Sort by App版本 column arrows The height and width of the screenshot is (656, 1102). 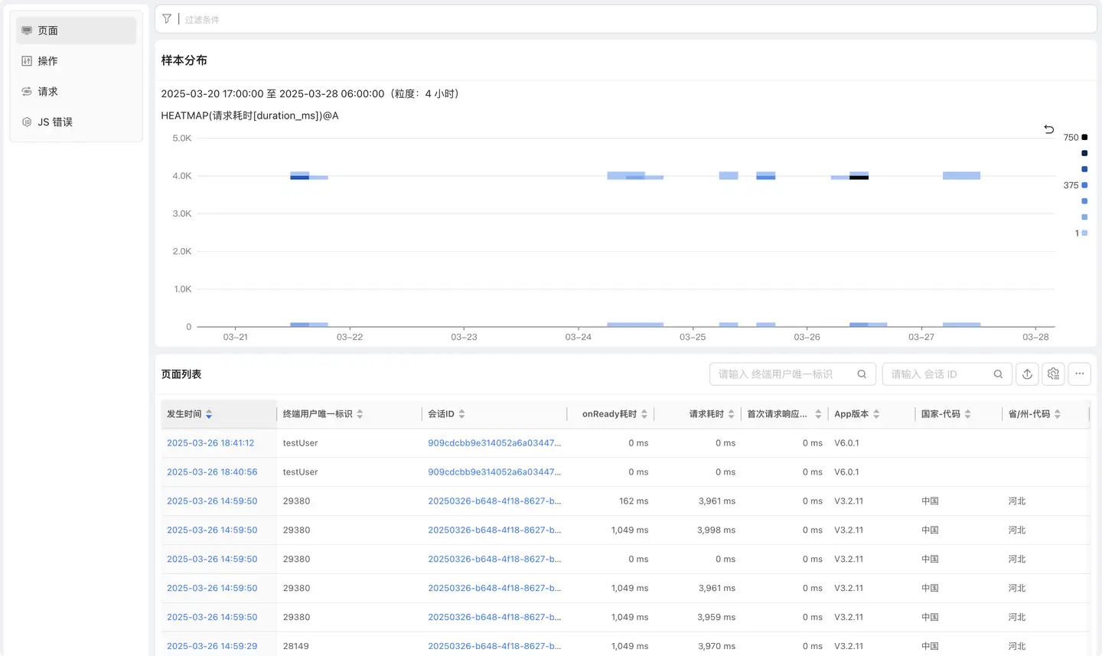(x=876, y=414)
